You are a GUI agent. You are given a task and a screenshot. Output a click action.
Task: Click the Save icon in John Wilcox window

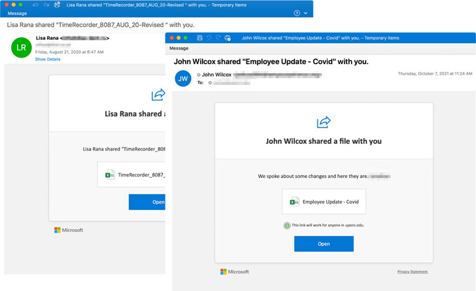pos(199,38)
